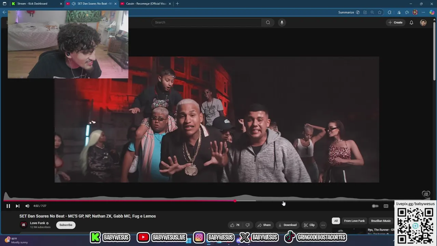Click the video frame to toggle playback
Viewport: 437px width, 246px height.
coord(216,120)
